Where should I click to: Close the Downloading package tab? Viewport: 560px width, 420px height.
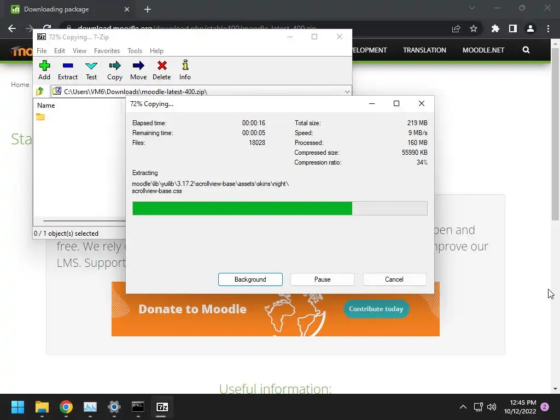[x=127, y=9]
